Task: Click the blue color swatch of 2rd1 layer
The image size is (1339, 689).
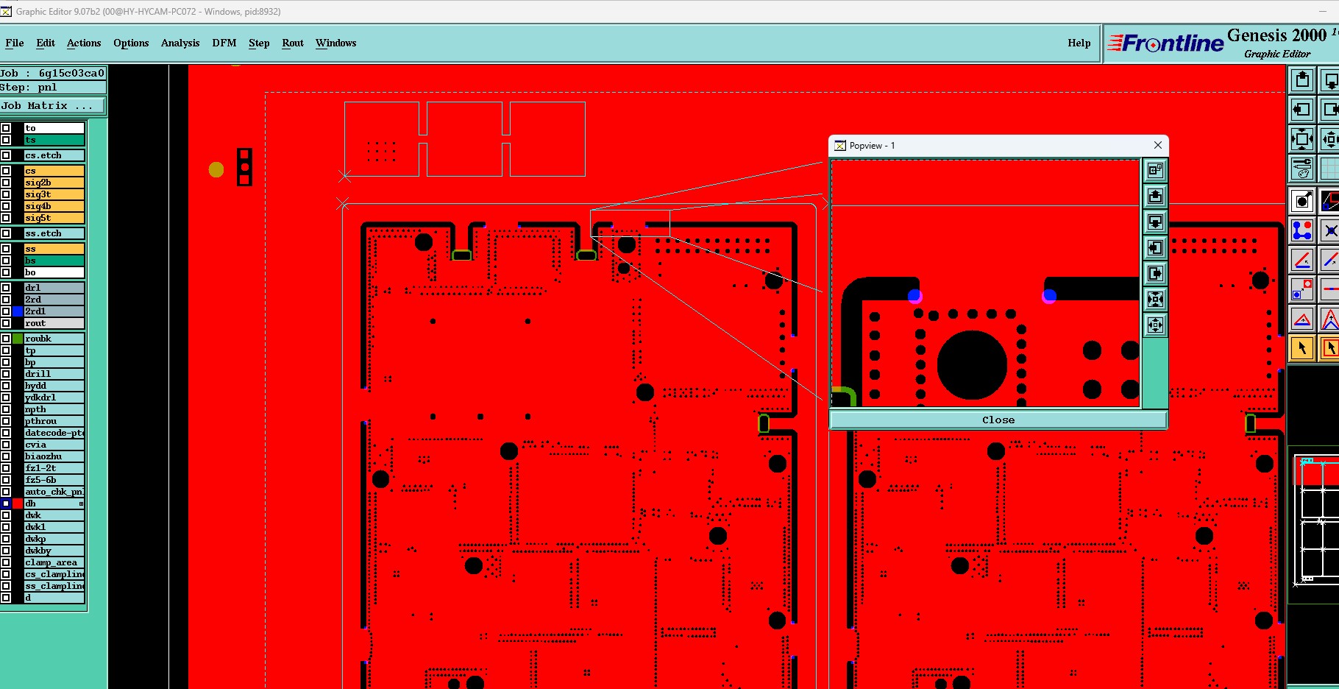Action: [x=18, y=311]
